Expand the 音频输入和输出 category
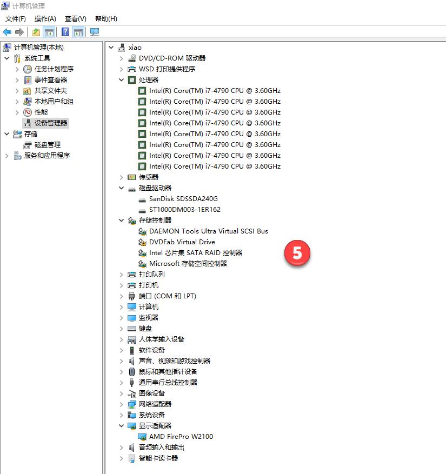This screenshot has height=474, width=446. [x=122, y=448]
